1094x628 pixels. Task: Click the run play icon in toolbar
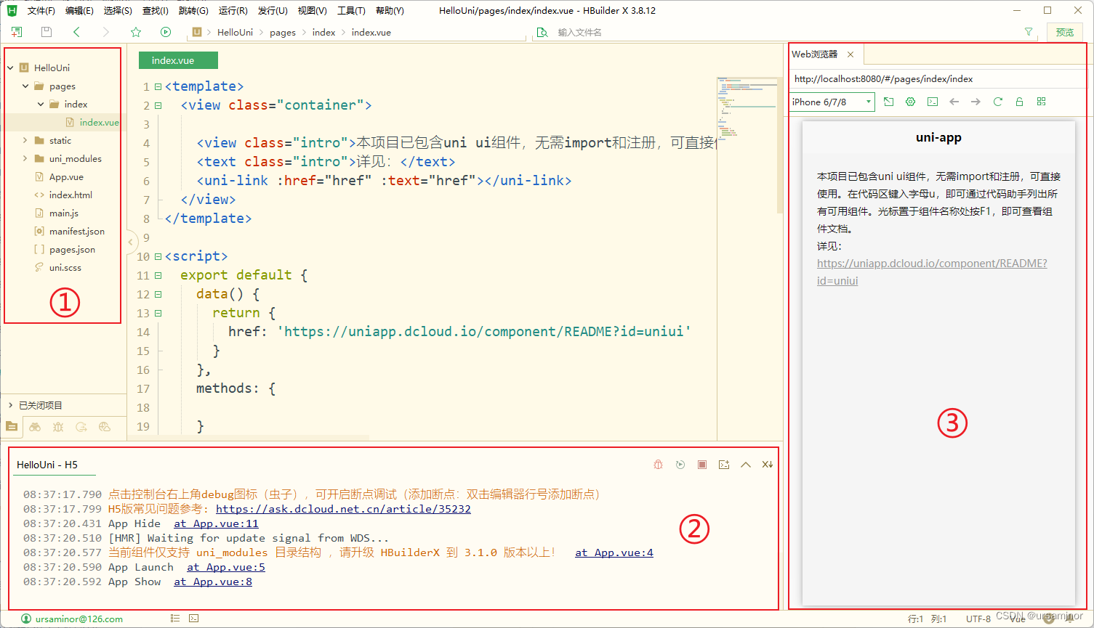(166, 32)
